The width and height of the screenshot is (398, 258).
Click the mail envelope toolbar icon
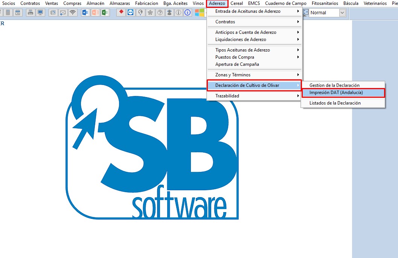[63, 12]
